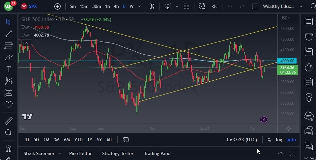Set date range to 1D

(x=26, y=140)
